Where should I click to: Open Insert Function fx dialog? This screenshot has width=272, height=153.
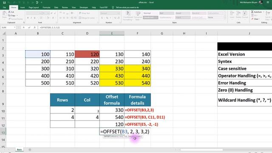click(x=35, y=27)
